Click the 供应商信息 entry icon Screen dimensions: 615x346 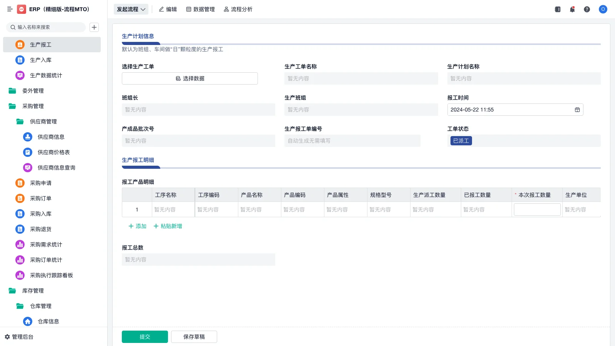click(x=27, y=137)
